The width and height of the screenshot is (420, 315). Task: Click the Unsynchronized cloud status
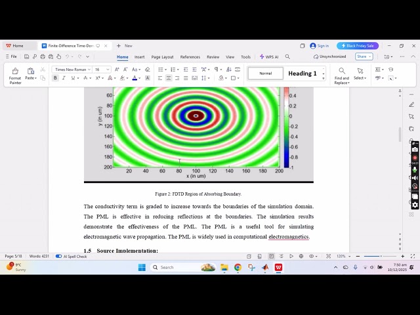[329, 56]
